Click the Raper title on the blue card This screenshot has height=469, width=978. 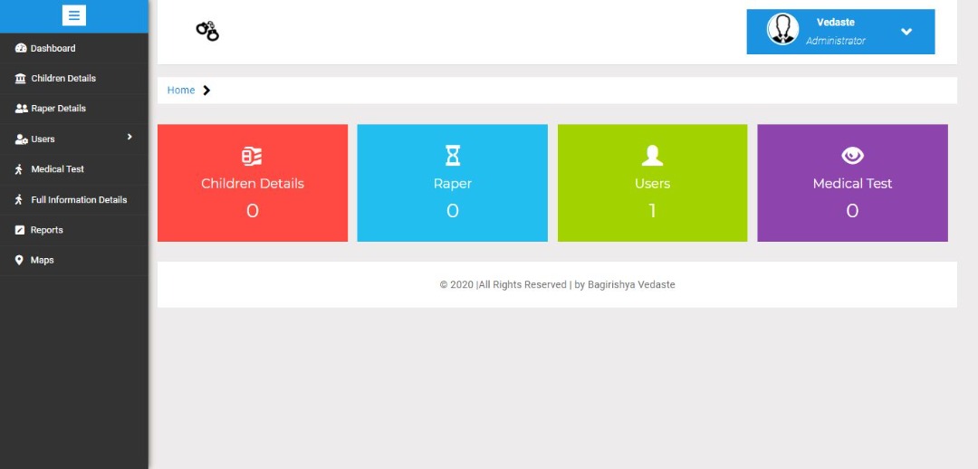click(x=453, y=184)
